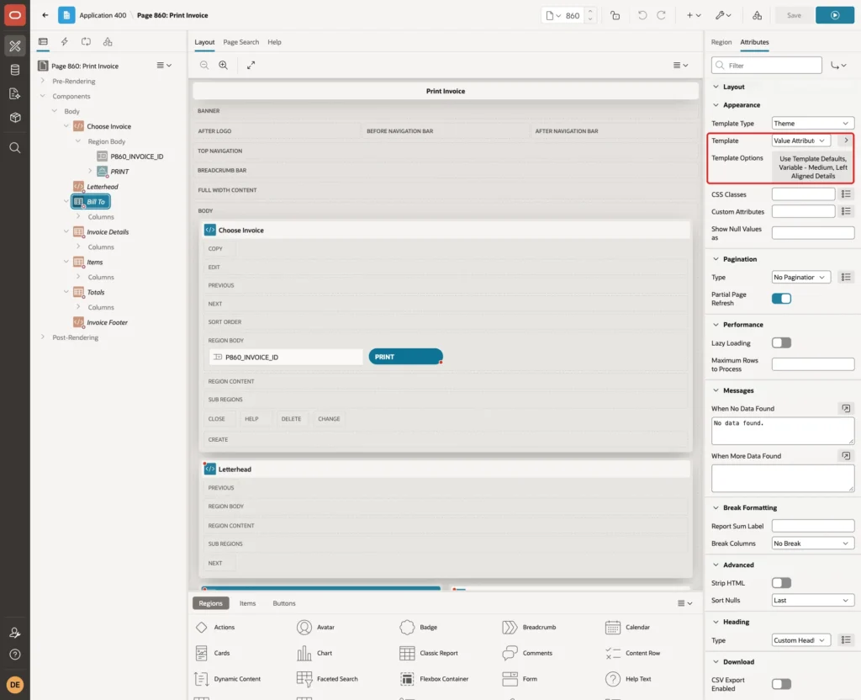This screenshot has height=700, width=861.
Task: Open the App Builder icon in the sidebar
Action: coord(15,46)
